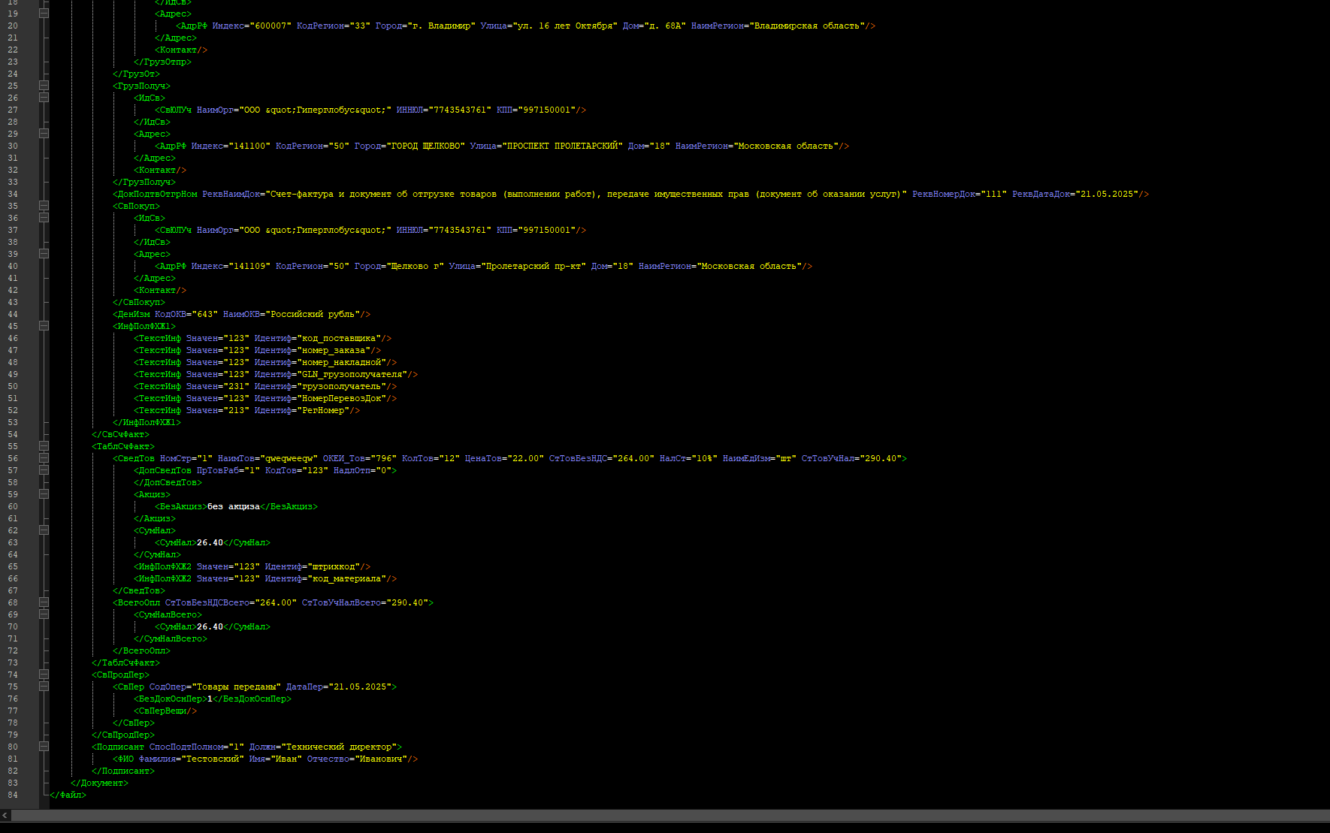Click the "Владимирская область" region value
The width and height of the screenshot is (1330, 833).
[x=807, y=26]
